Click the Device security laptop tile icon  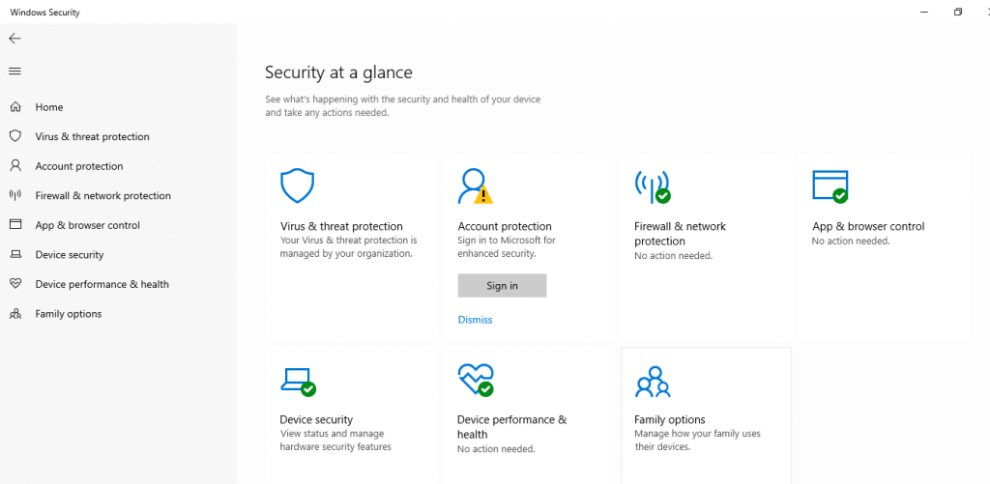tap(298, 382)
